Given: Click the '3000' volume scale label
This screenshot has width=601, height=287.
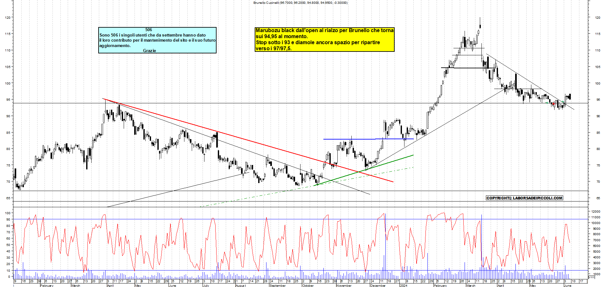Looking at the screenshot, I should tap(597, 263).
